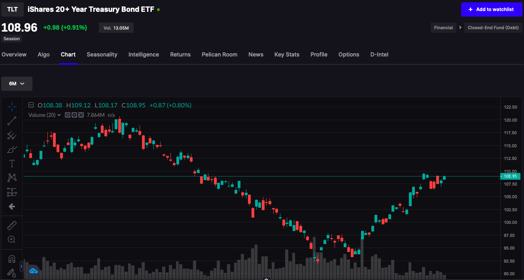
Task: View the Returns tab
Action: [180, 54]
